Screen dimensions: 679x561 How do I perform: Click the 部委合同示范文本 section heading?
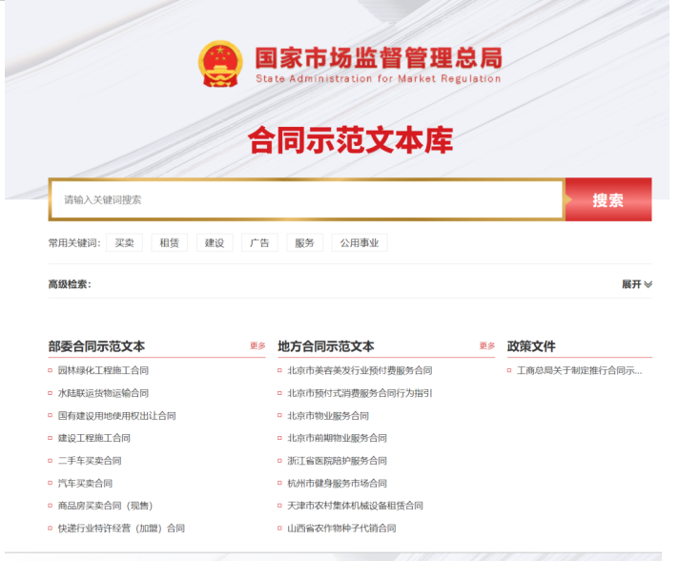pos(96,346)
